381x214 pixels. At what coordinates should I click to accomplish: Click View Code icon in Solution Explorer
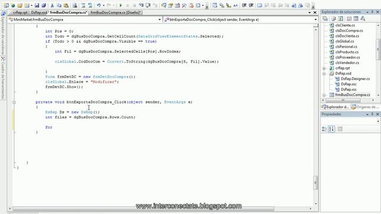click(x=349, y=18)
